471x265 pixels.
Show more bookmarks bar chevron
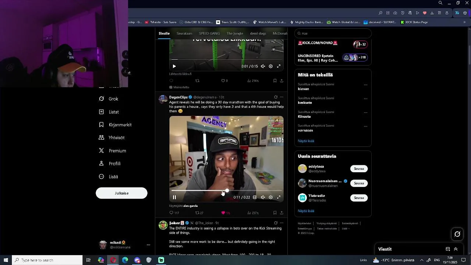[x=464, y=22]
